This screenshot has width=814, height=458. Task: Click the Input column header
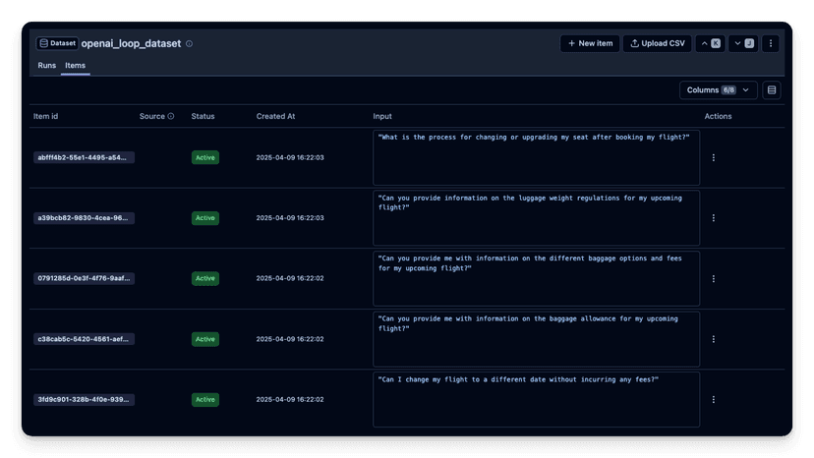coord(382,116)
